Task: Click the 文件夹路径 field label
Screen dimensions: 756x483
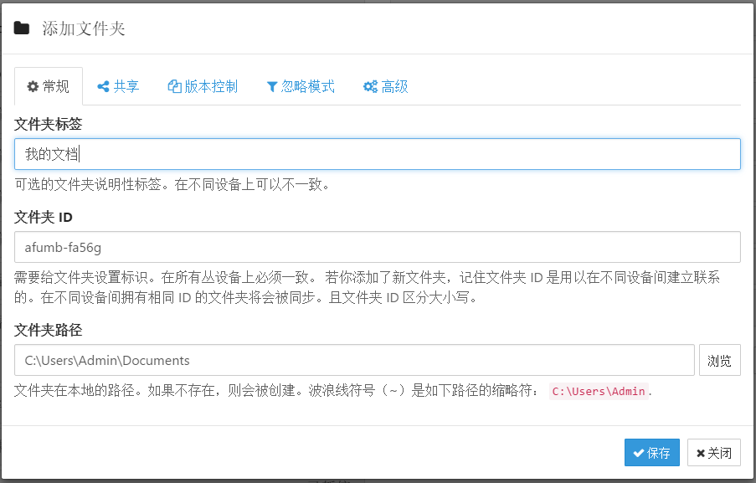Action: [x=49, y=330]
